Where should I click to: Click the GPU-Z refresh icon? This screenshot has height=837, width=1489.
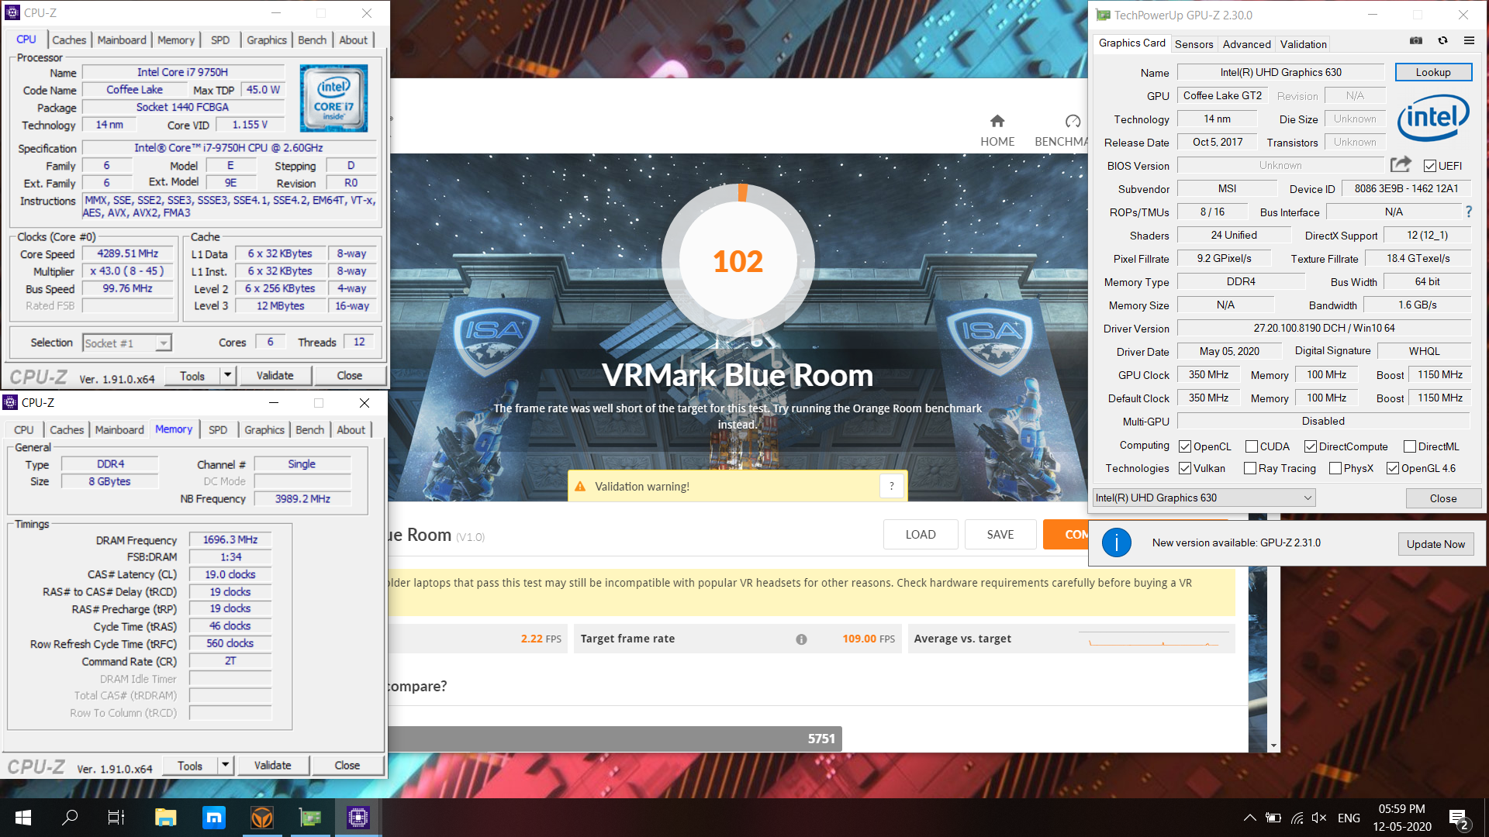[1442, 41]
